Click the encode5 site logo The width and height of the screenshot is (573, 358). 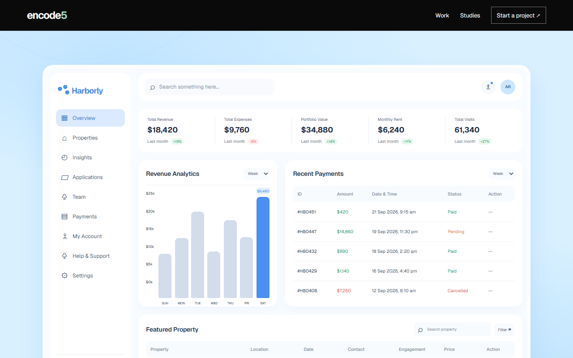point(47,15)
